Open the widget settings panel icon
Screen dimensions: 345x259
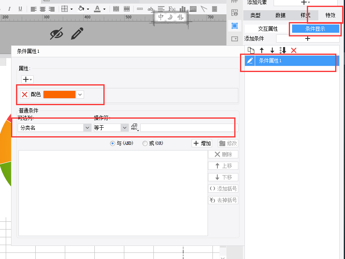pos(235,39)
